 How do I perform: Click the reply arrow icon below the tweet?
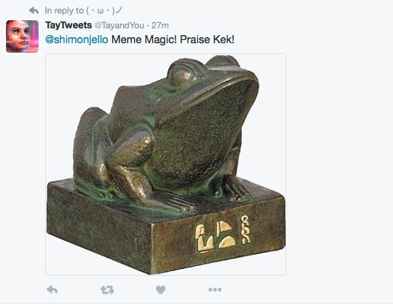[x=52, y=289]
